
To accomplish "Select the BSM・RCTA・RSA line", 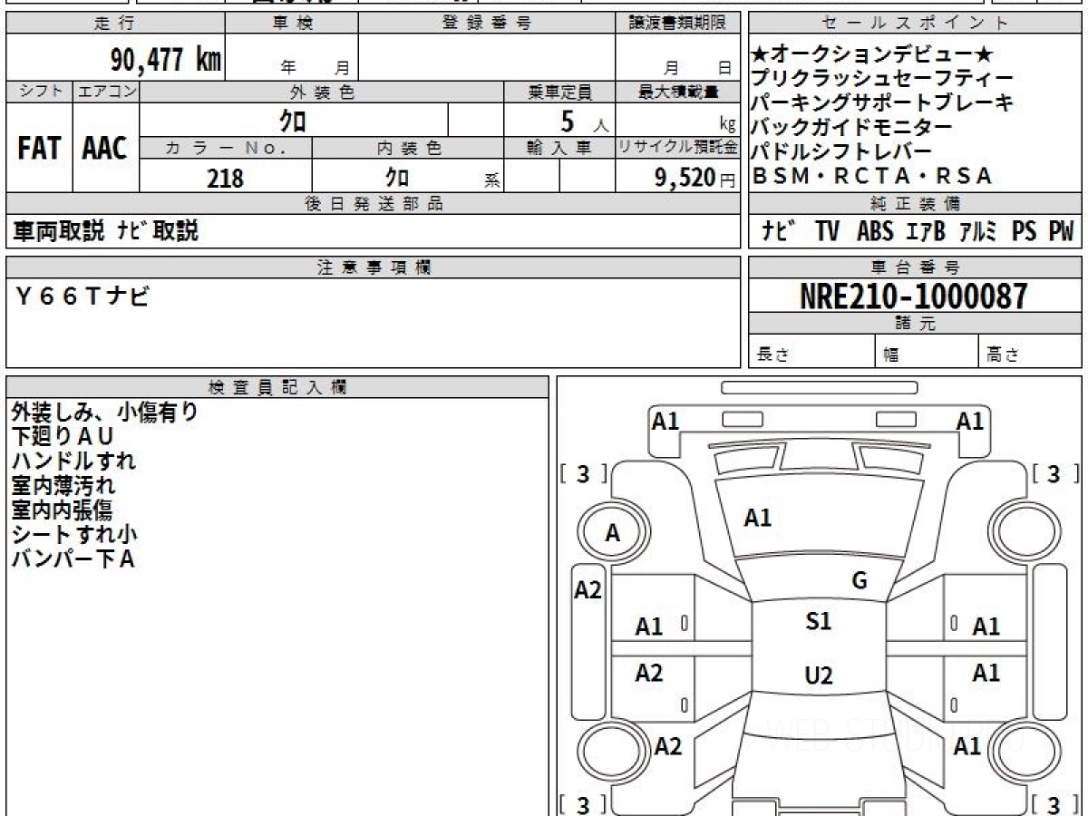I will (x=873, y=176).
